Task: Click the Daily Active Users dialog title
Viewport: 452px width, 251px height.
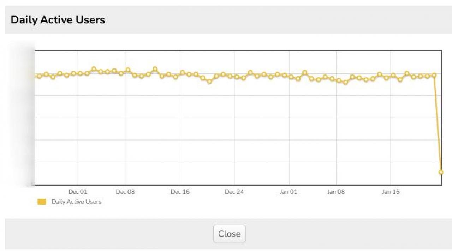Action: coord(58,20)
